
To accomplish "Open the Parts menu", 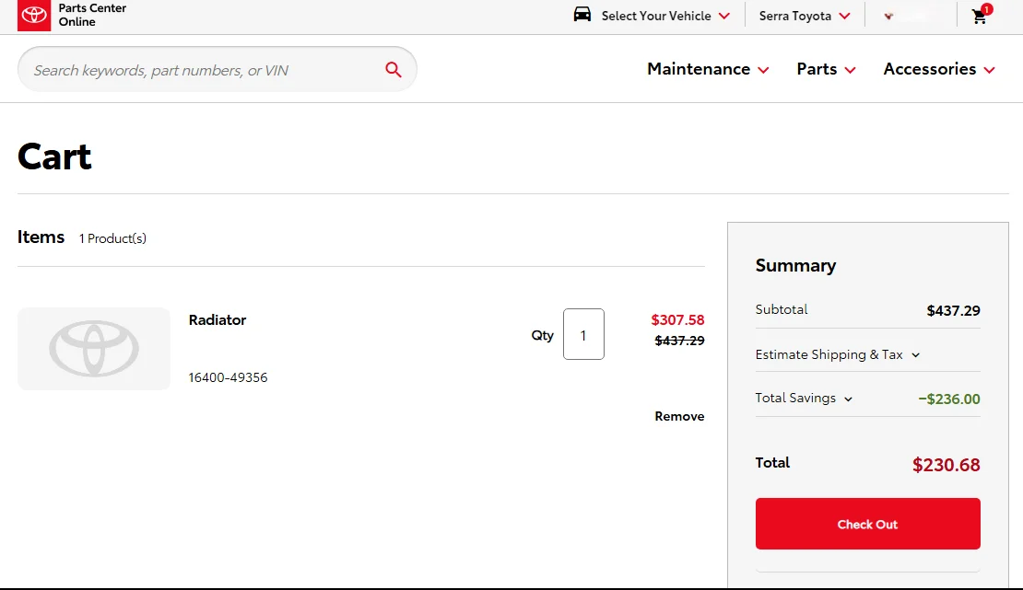I will tap(826, 69).
